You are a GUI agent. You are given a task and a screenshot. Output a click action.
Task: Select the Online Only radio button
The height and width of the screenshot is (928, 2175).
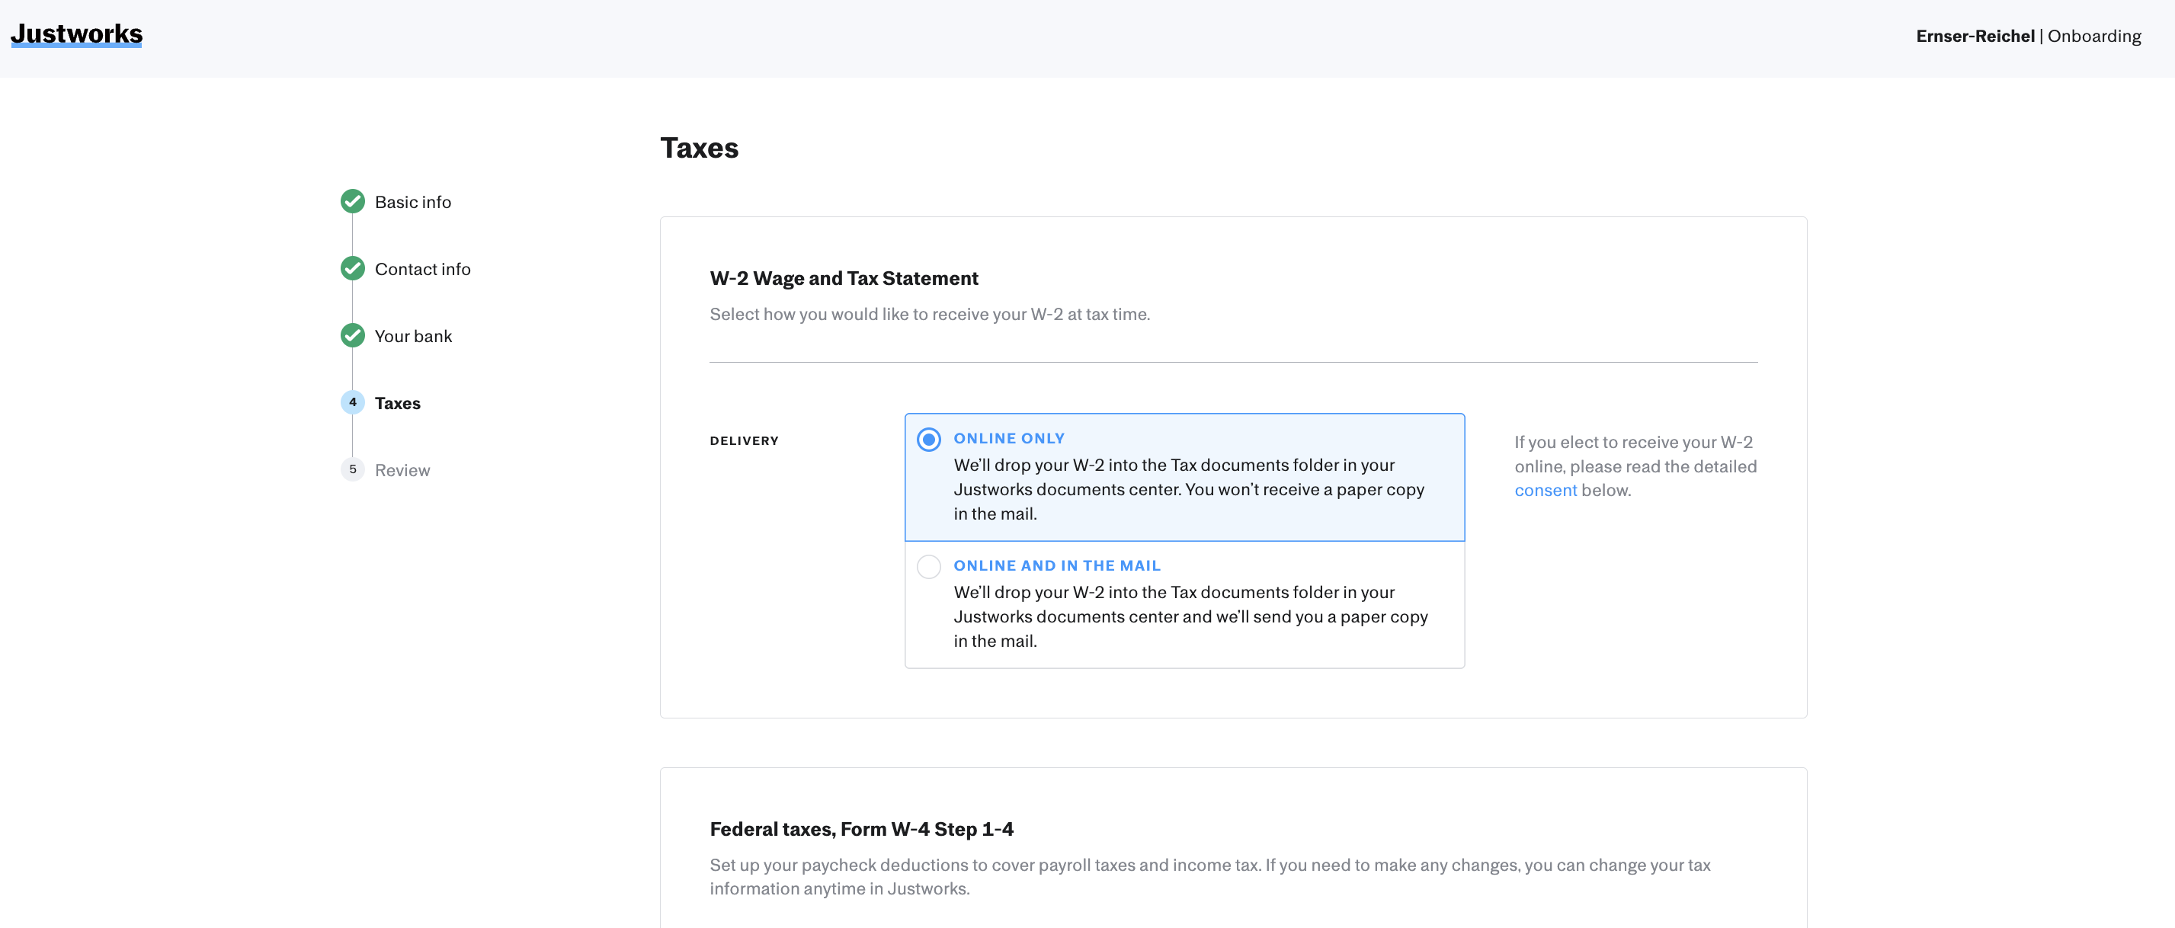pyautogui.click(x=929, y=439)
